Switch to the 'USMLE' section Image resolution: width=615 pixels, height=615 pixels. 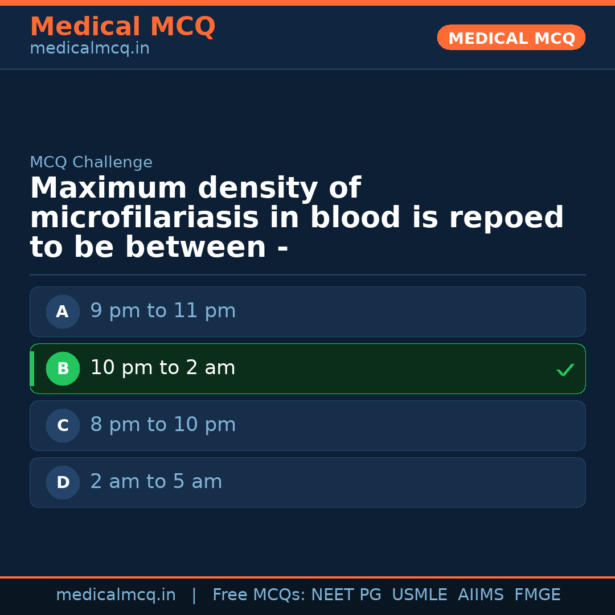coord(420,594)
